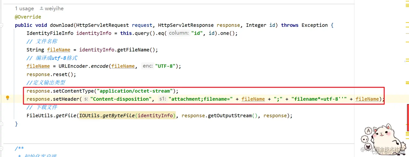Click the italic getFile method
This screenshot has height=157, width=409.
(x=66, y=116)
